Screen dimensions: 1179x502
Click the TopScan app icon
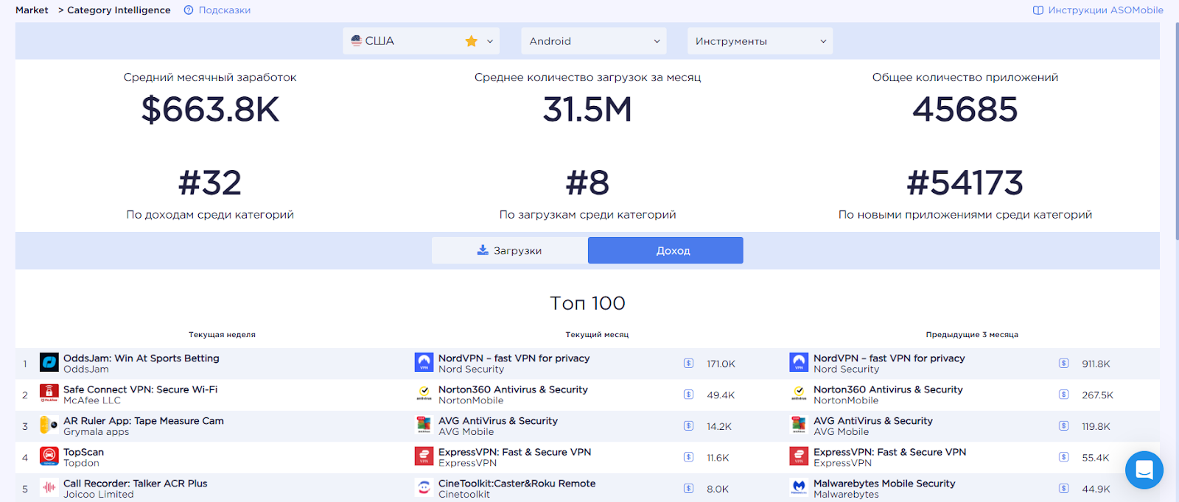point(49,456)
